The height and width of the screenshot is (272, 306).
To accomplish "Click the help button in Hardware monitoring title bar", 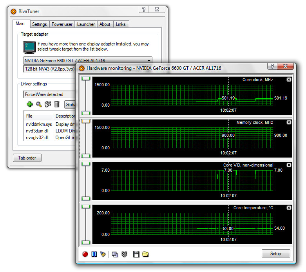I will 272,66.
